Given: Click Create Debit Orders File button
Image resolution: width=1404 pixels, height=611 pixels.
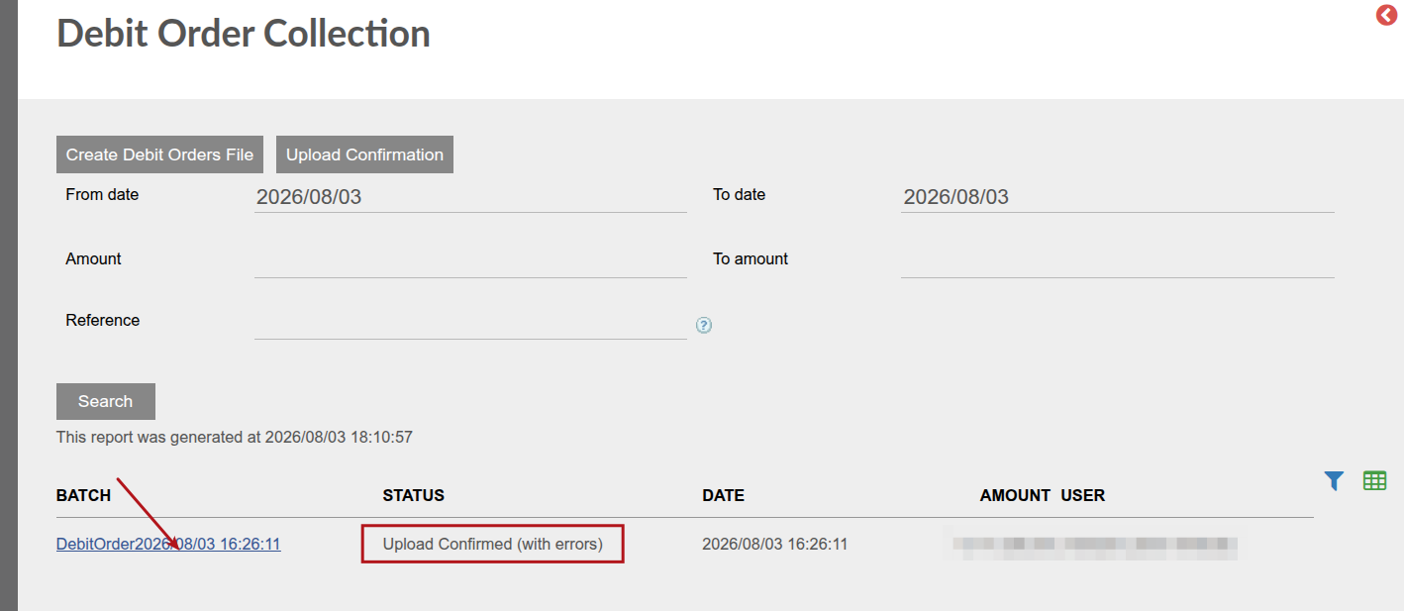Looking at the screenshot, I should [x=159, y=154].
